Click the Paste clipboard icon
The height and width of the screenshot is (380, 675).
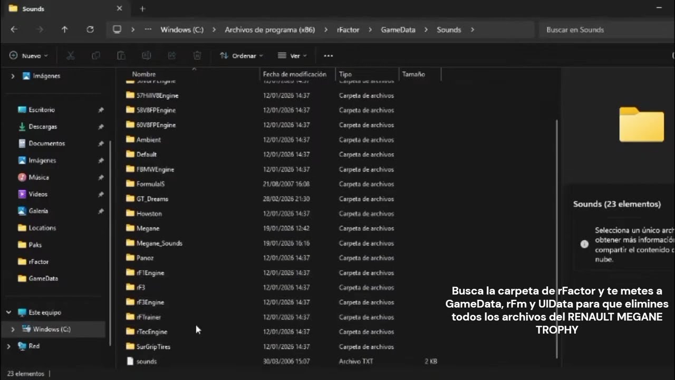pos(121,55)
